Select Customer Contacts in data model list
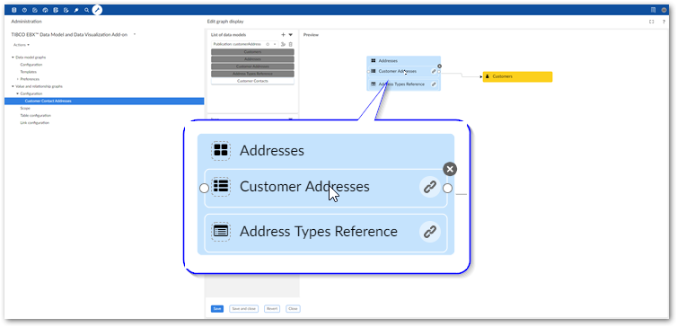The height and width of the screenshot is (327, 677). click(x=252, y=81)
